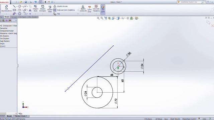Click Linear Sketch Pattern (Doğrusal Çizim Çoğaltma)
Viewport: 214px width, 120px height.
64,10
